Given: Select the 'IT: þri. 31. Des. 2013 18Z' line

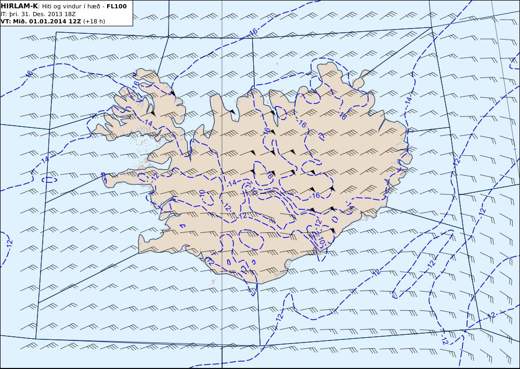Looking at the screenshot, I should click(x=37, y=14).
